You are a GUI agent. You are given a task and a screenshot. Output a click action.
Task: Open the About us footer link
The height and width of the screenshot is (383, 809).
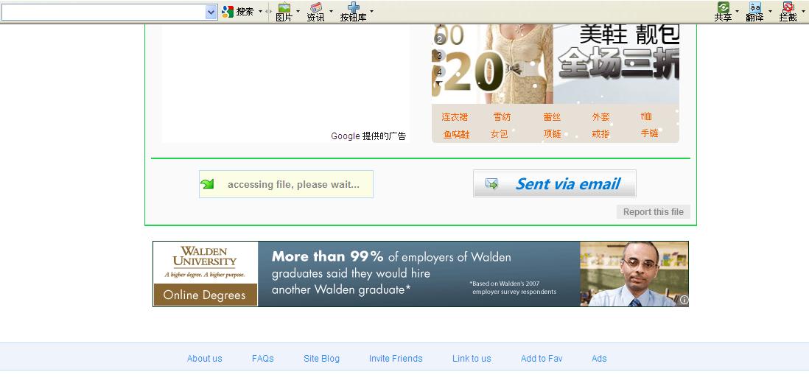(x=204, y=359)
